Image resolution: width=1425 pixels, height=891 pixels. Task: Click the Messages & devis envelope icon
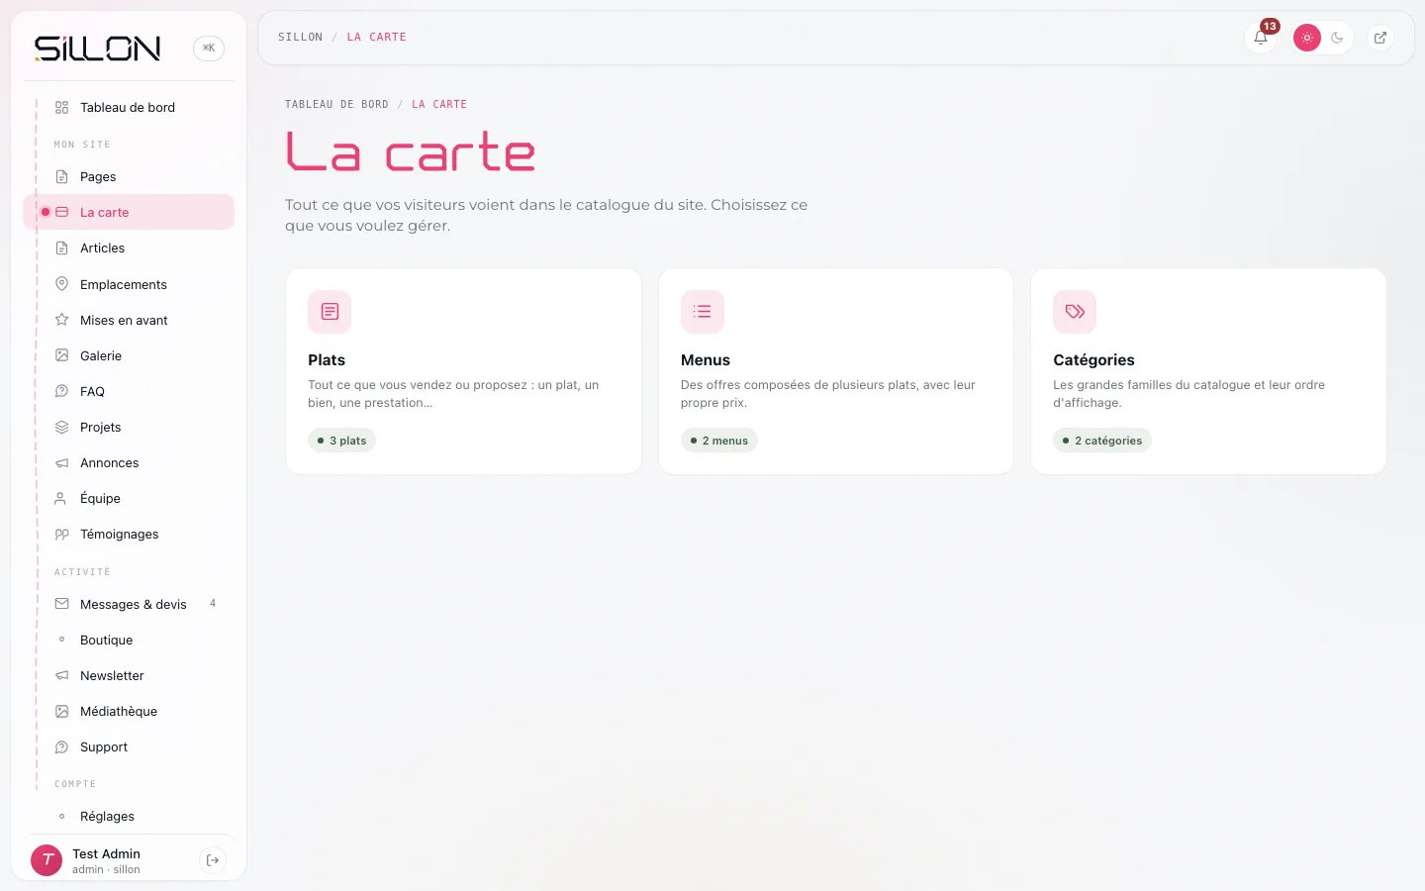click(x=61, y=604)
